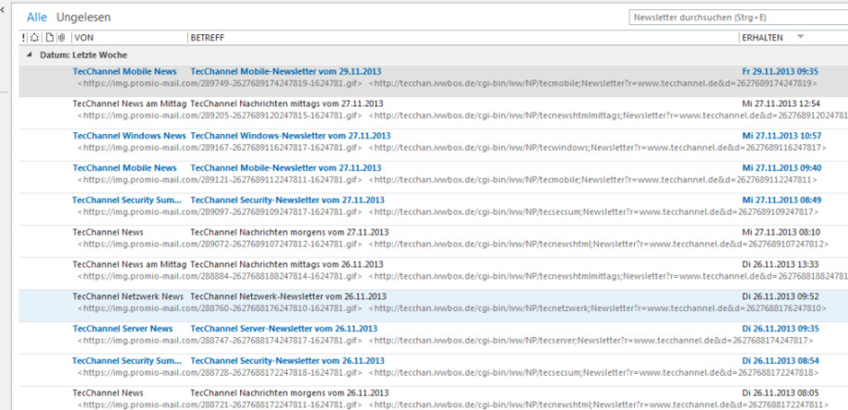Sort by the importance exclamation column
The image size is (848, 410).
23,38
